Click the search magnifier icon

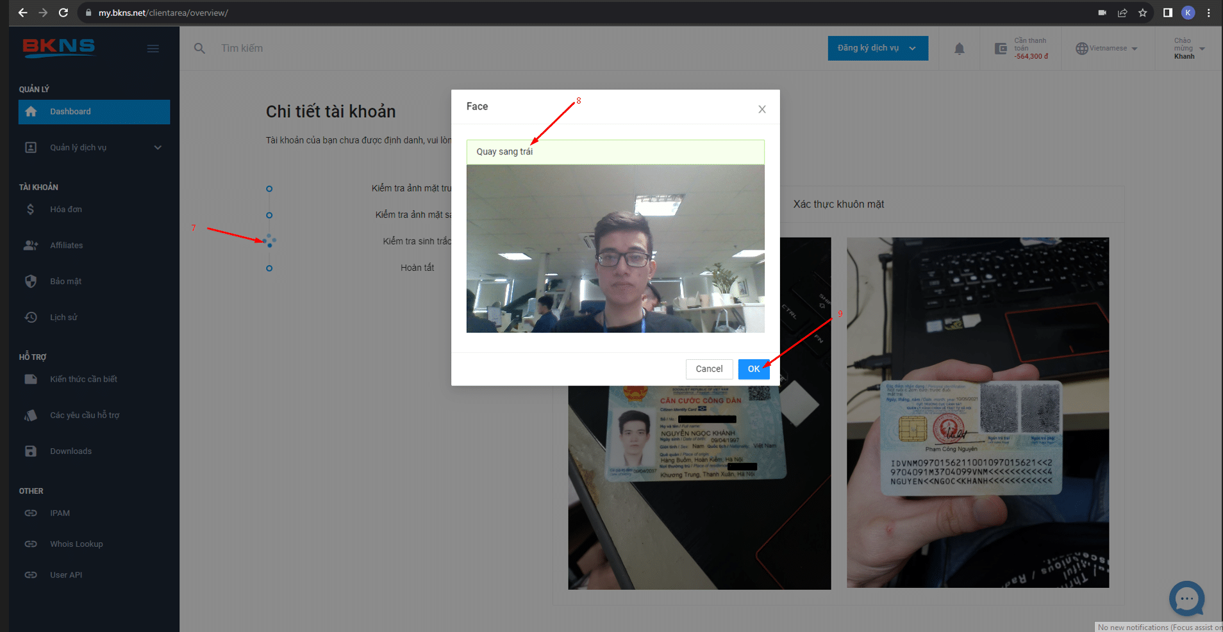pos(200,49)
